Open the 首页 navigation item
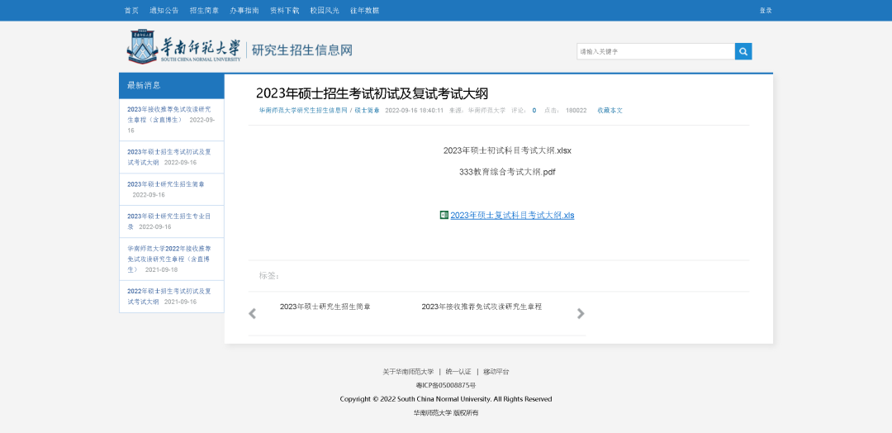 [131, 10]
